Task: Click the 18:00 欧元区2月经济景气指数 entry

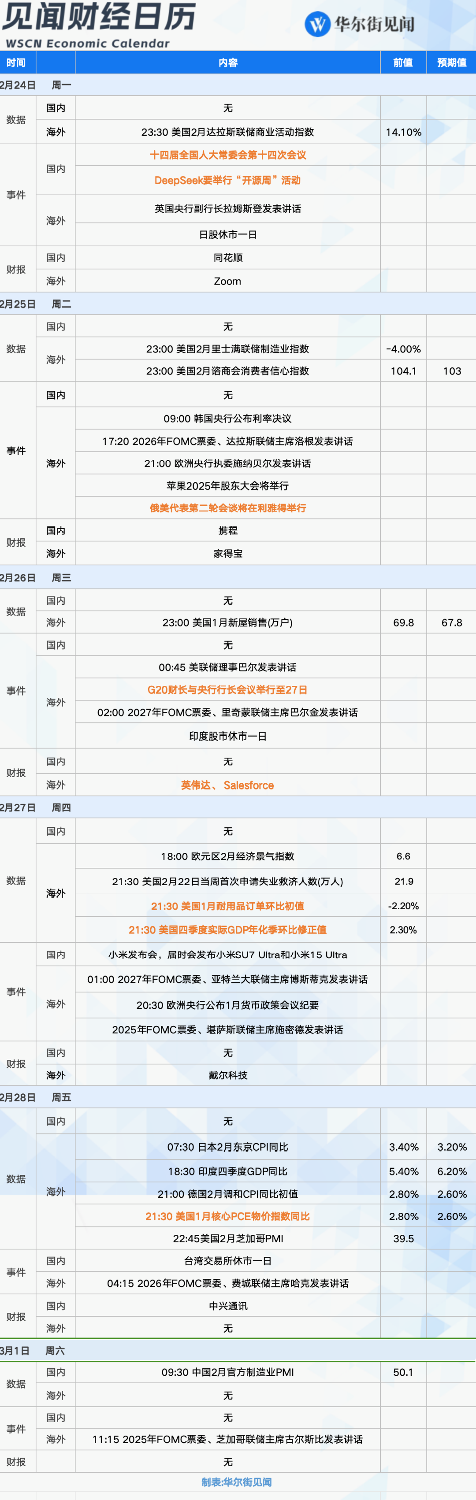Action: tap(227, 856)
